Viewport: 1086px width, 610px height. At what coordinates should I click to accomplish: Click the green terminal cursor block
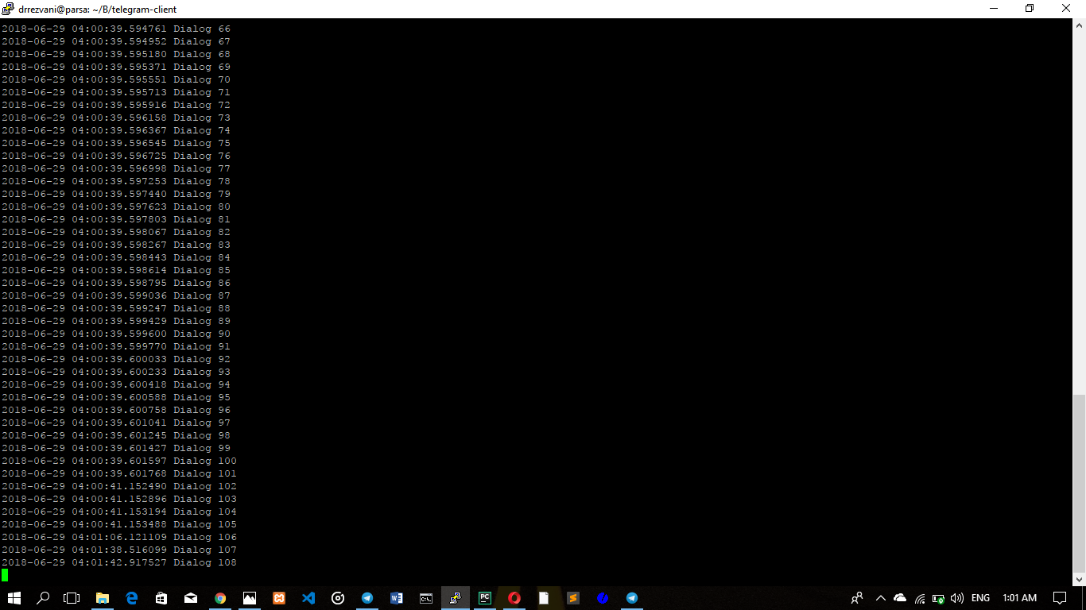click(5, 575)
